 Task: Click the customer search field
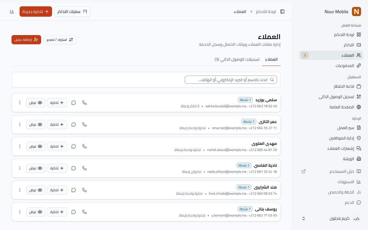tap(231, 80)
